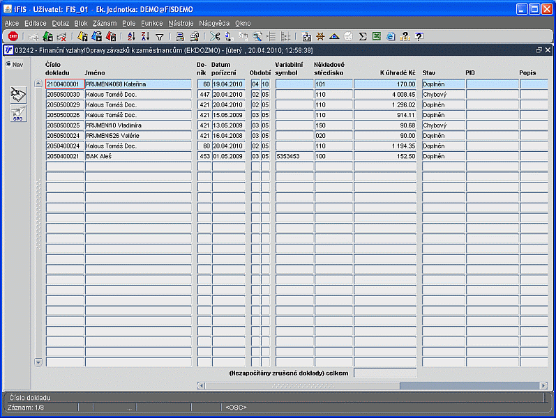Click the delete record icon with red X
Image resolution: width=556 pixels, height=418 pixels.
click(x=61, y=36)
